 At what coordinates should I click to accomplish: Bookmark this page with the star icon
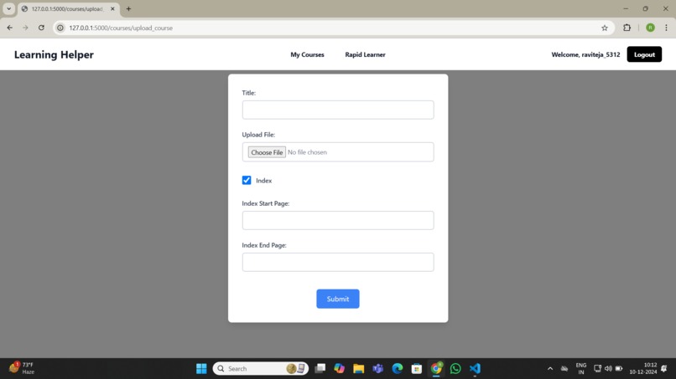tap(605, 28)
